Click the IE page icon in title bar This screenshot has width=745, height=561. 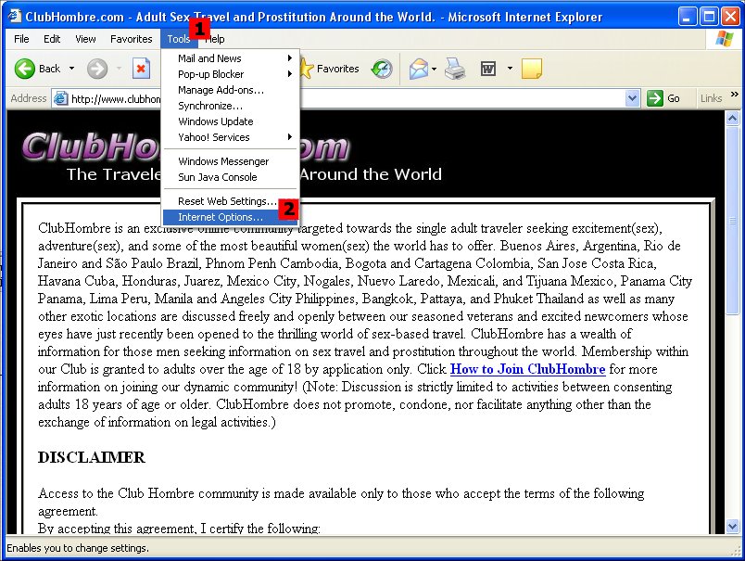point(14,17)
